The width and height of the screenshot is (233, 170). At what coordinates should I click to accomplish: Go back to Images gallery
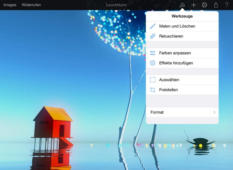[x=10, y=5]
